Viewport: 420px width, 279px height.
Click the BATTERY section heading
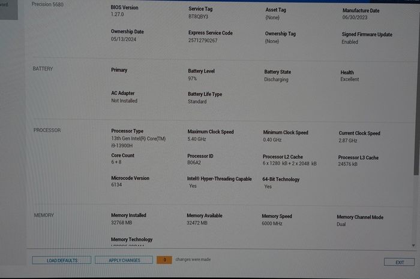tap(43, 69)
